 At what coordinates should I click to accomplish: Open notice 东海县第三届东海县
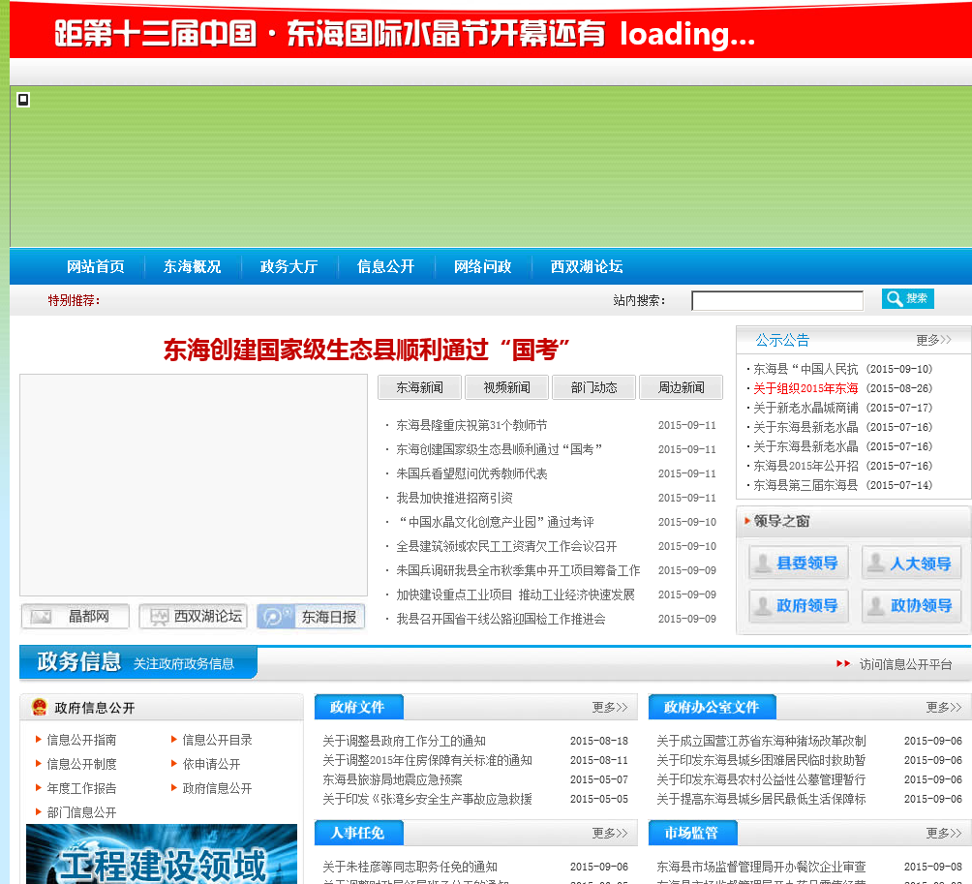click(805, 485)
